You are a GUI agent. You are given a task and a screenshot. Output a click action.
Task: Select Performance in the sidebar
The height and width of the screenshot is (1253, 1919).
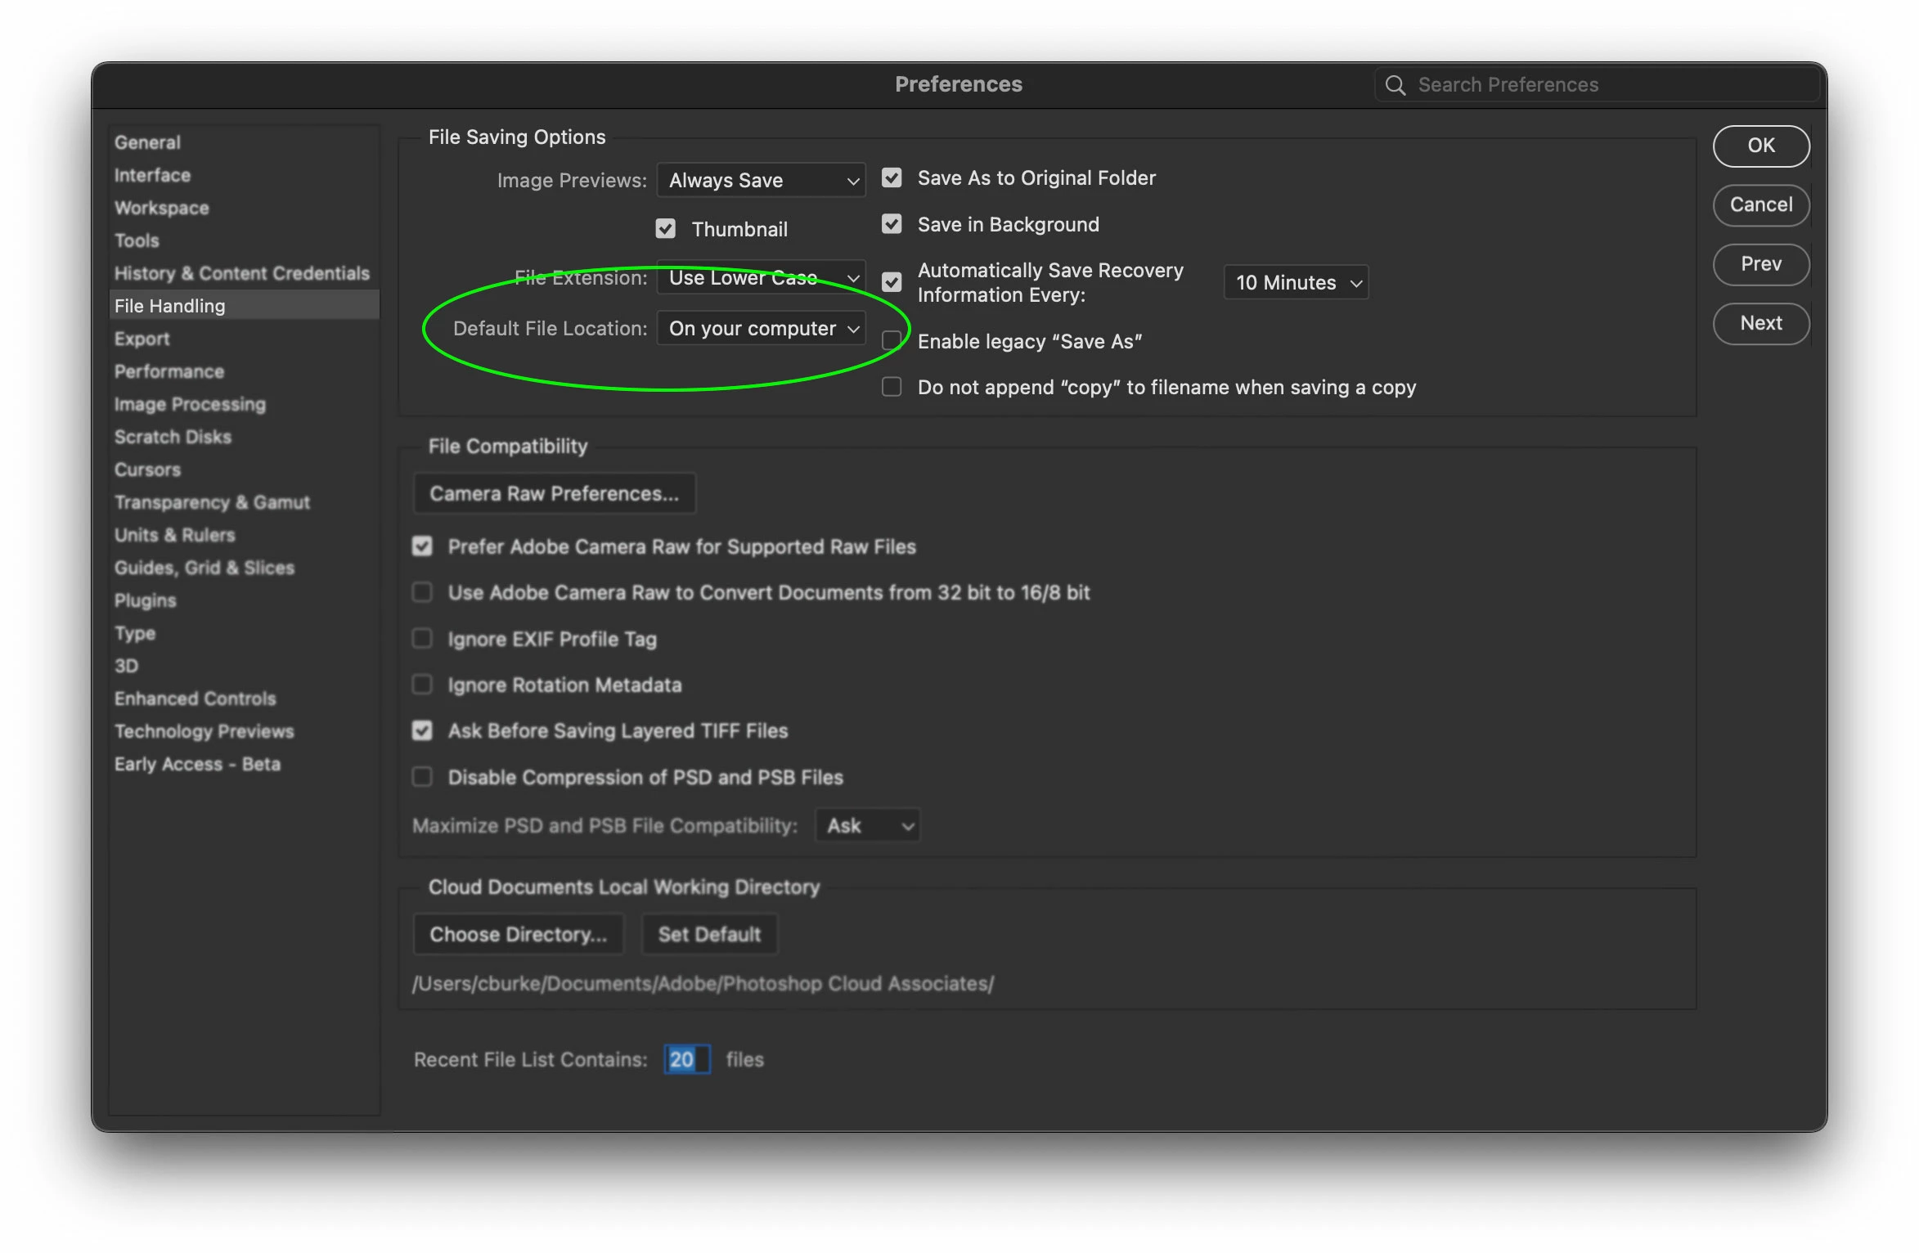169,371
